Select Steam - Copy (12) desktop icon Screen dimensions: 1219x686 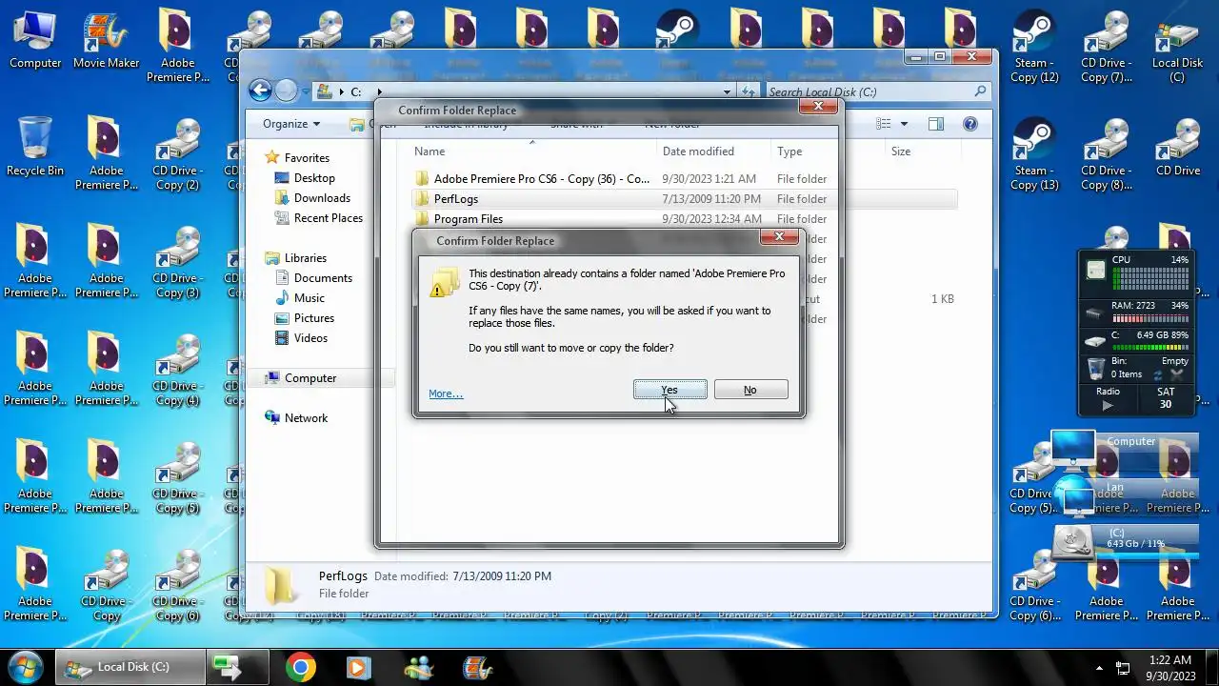coord(1035,47)
